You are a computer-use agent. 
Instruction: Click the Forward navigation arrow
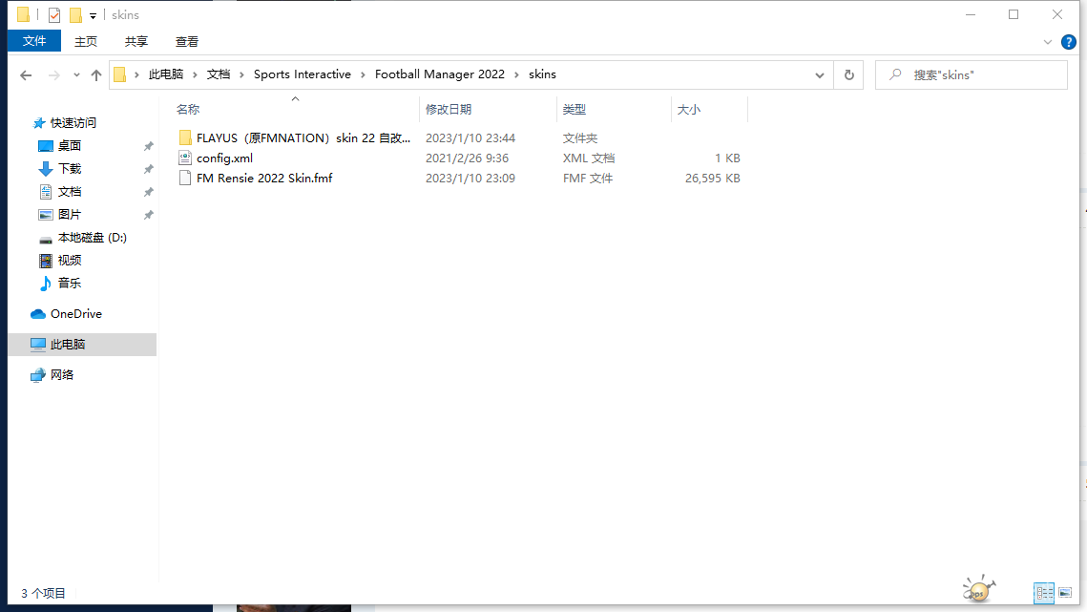pyautogui.click(x=53, y=74)
